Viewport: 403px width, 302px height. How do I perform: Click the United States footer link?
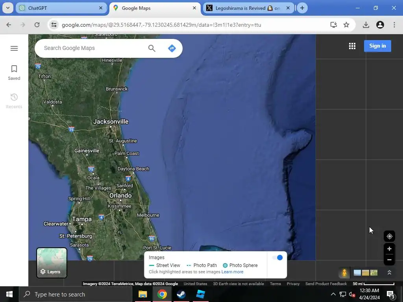[195, 284]
